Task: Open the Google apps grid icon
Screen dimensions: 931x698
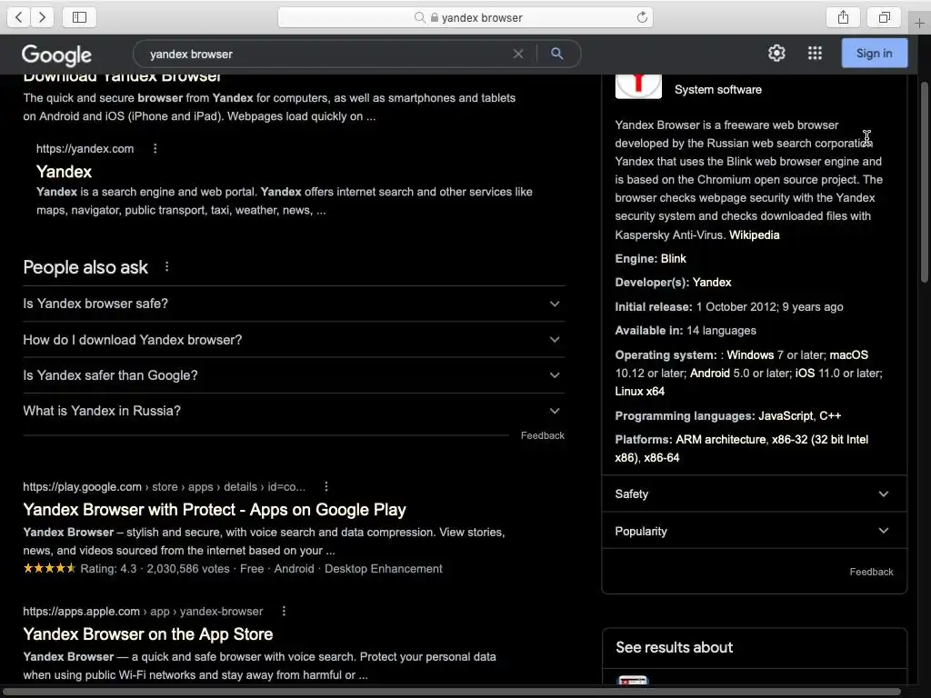Action: (816, 54)
